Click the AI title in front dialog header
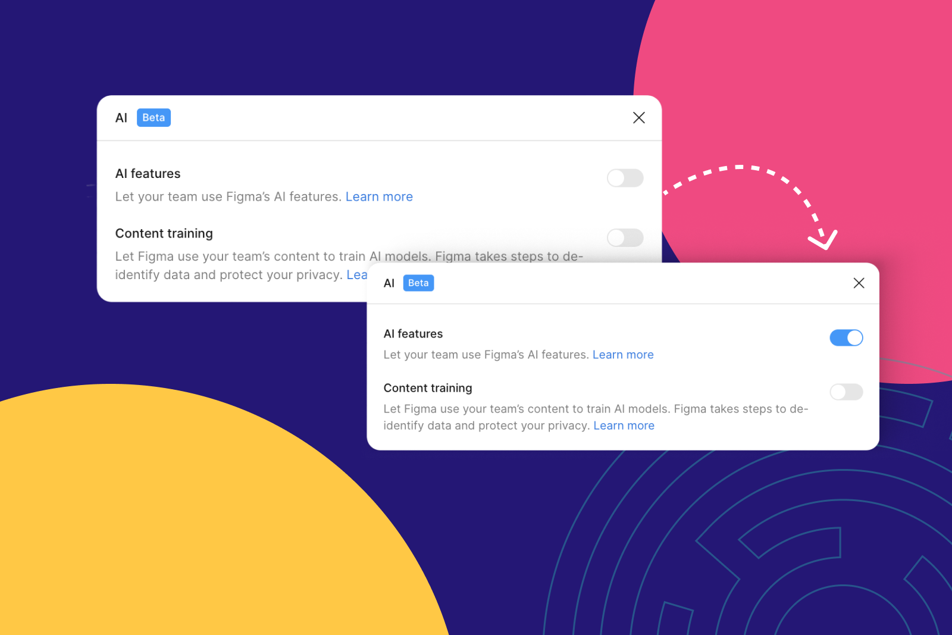The image size is (952, 635). [x=389, y=283]
